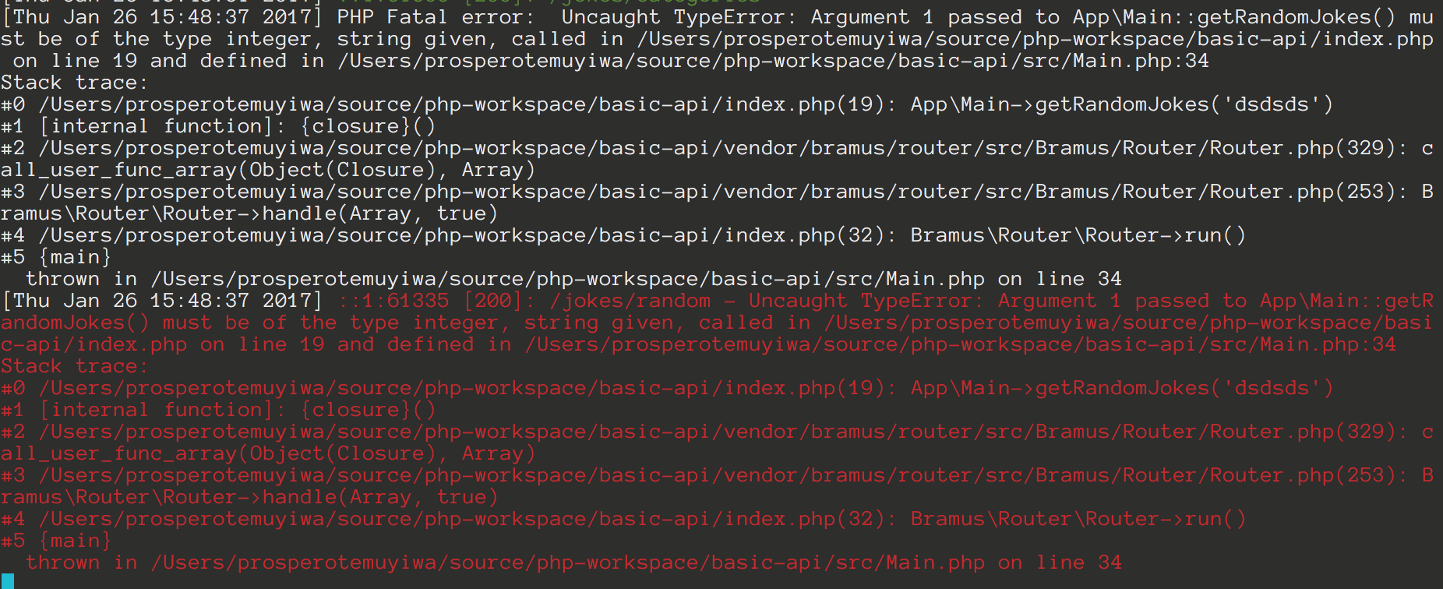
Task: Click white 'thrown in' Main.php path
Action: pyautogui.click(x=568, y=279)
